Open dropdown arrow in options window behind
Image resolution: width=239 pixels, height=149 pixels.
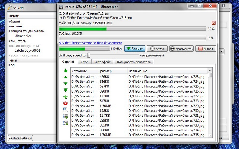(222, 51)
